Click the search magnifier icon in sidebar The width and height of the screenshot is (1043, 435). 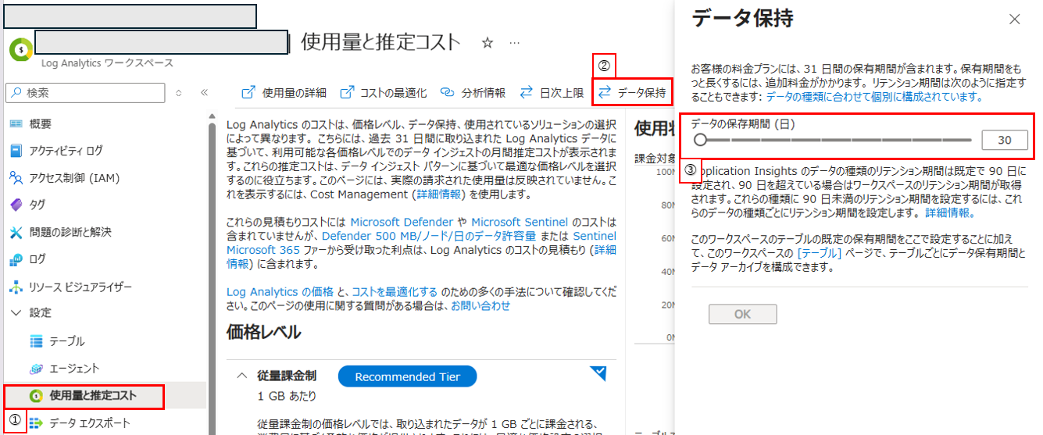(16, 93)
